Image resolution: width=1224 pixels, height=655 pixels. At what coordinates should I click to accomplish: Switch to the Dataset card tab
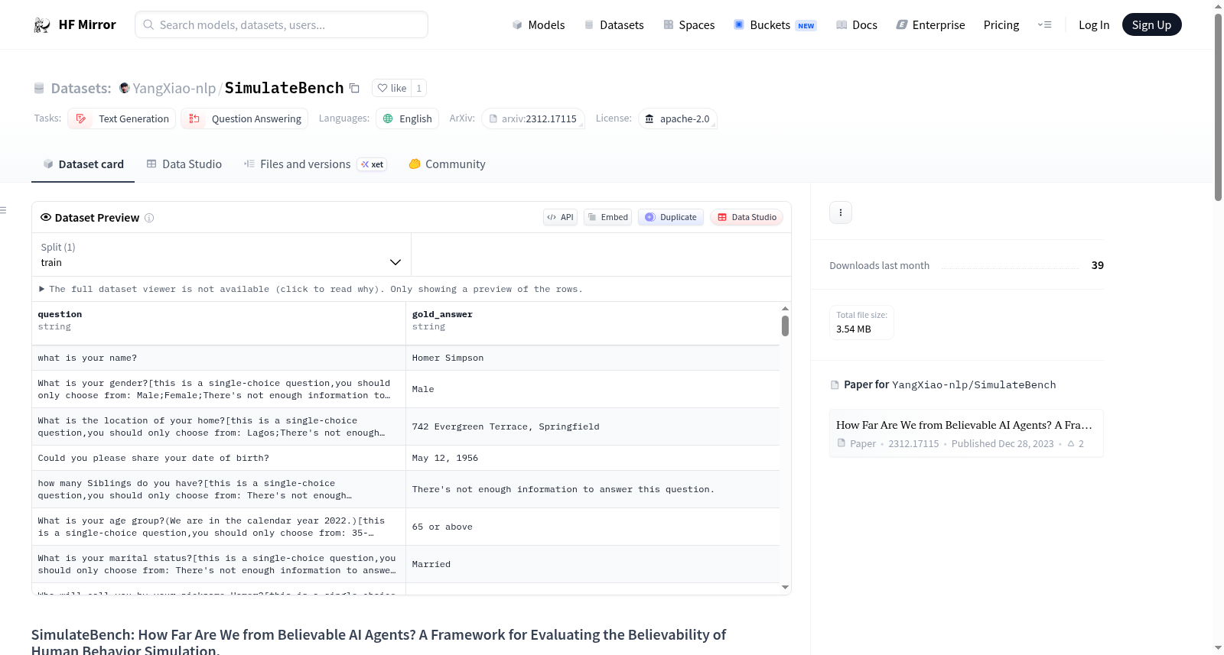pyautogui.click(x=83, y=164)
